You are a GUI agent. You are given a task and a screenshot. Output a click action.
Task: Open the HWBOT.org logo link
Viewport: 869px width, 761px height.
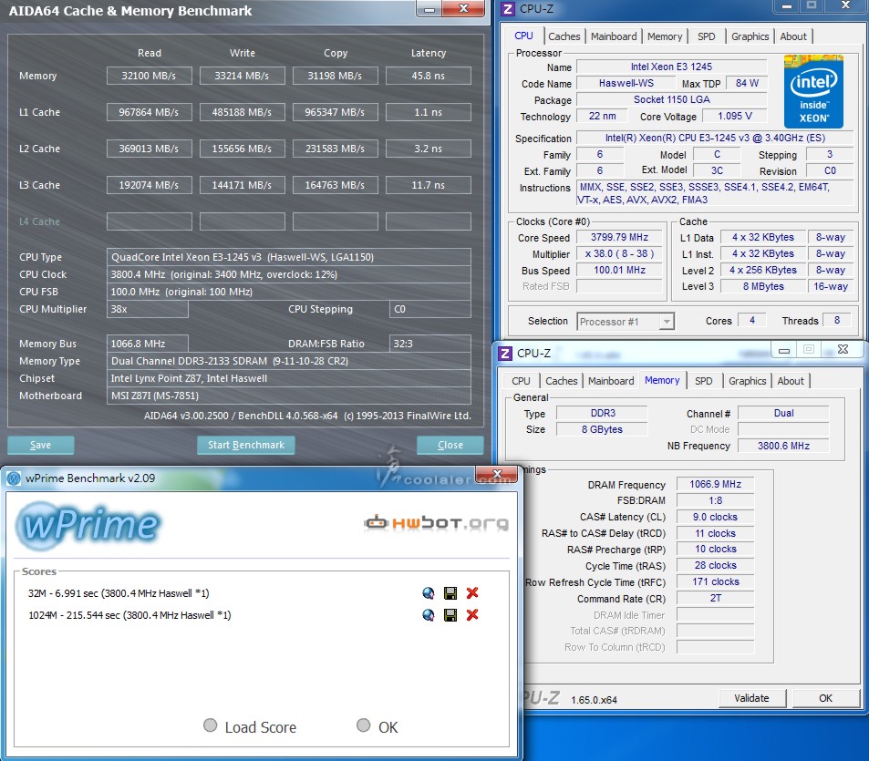click(x=436, y=522)
